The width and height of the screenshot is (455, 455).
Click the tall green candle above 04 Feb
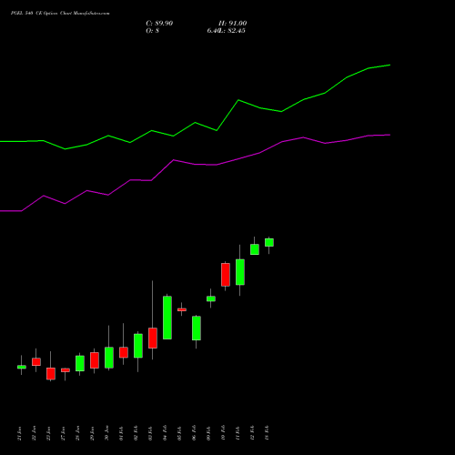[167, 318]
